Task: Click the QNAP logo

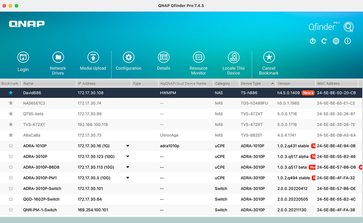Action: pyautogui.click(x=27, y=24)
